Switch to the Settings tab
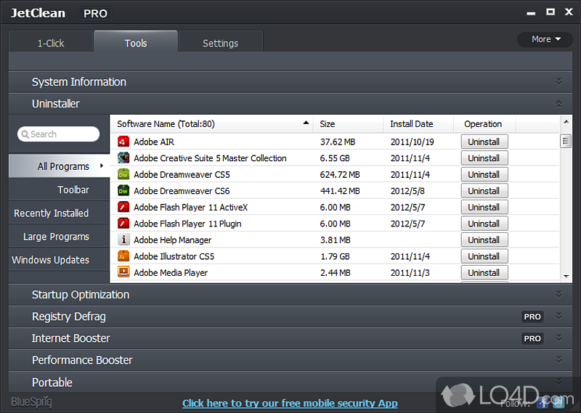This screenshot has height=413, width=581. coord(220,43)
